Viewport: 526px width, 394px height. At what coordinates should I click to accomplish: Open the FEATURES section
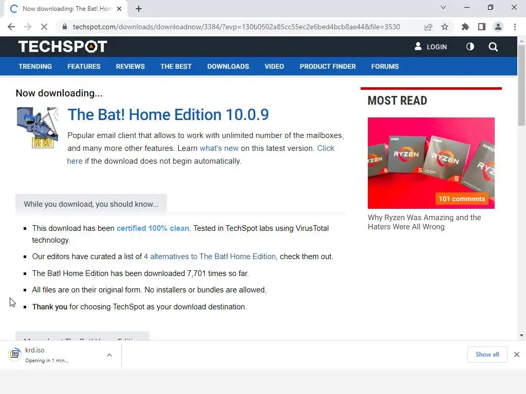(84, 66)
